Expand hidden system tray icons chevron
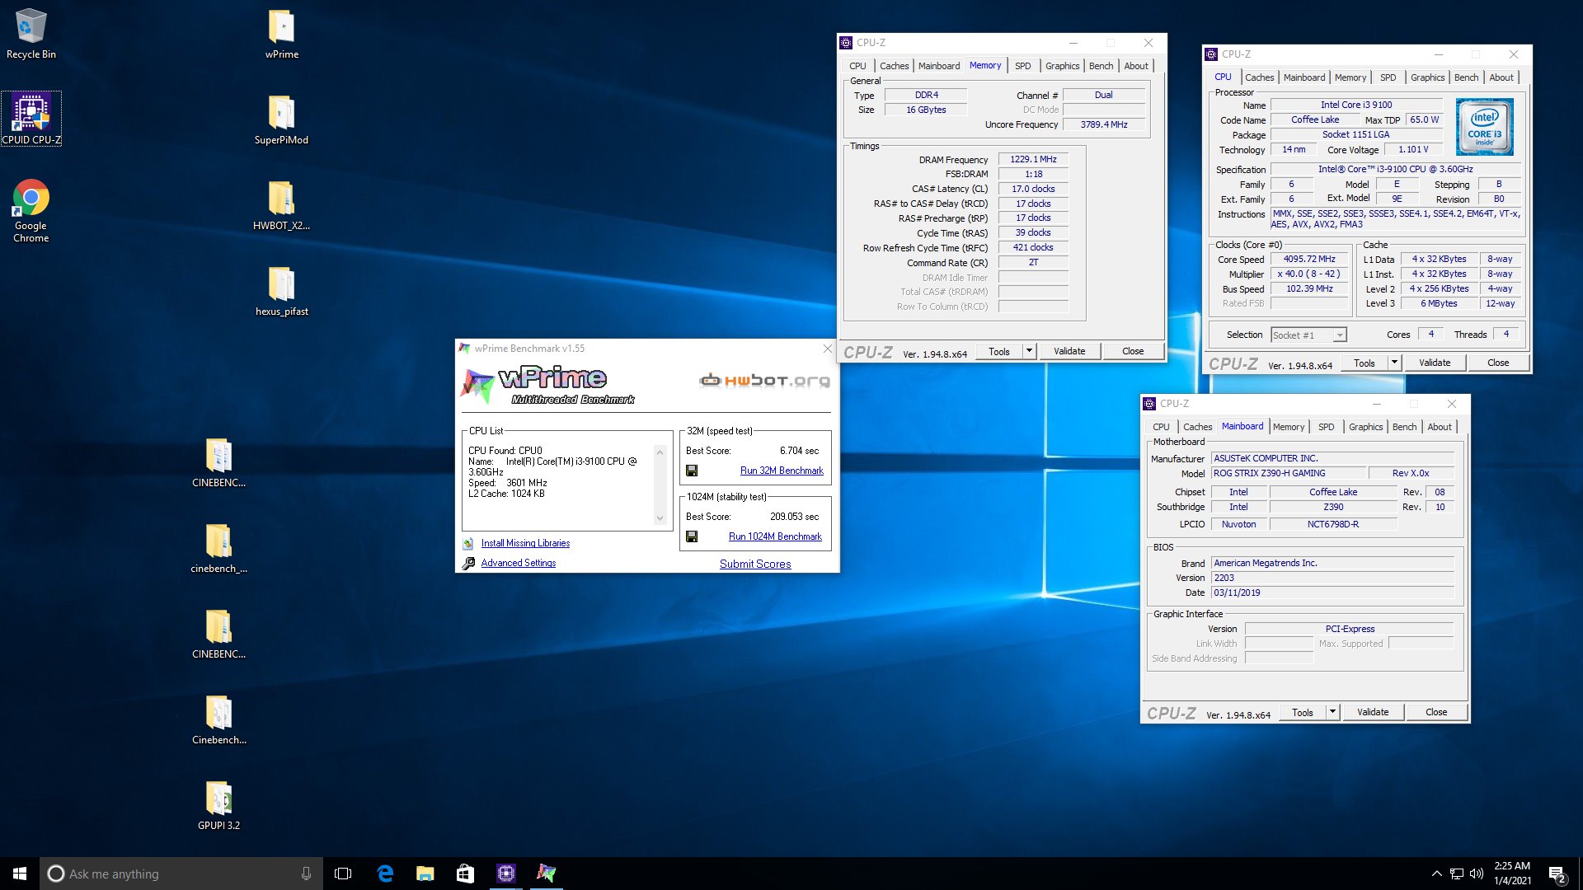This screenshot has width=1583, height=890. point(1436,874)
